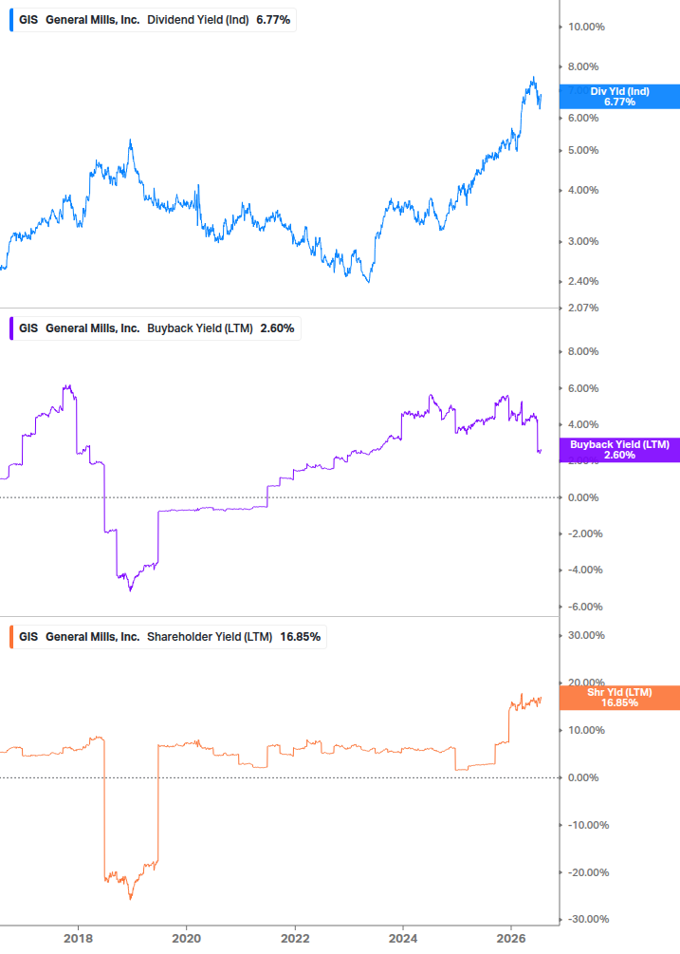
Task: Click the 2026 label on the time axis
Action: point(511,938)
